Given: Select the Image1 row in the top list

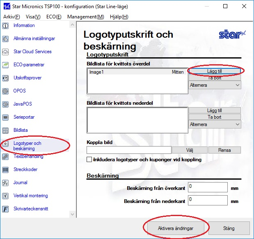Looking at the screenshot, I should point(136,72).
